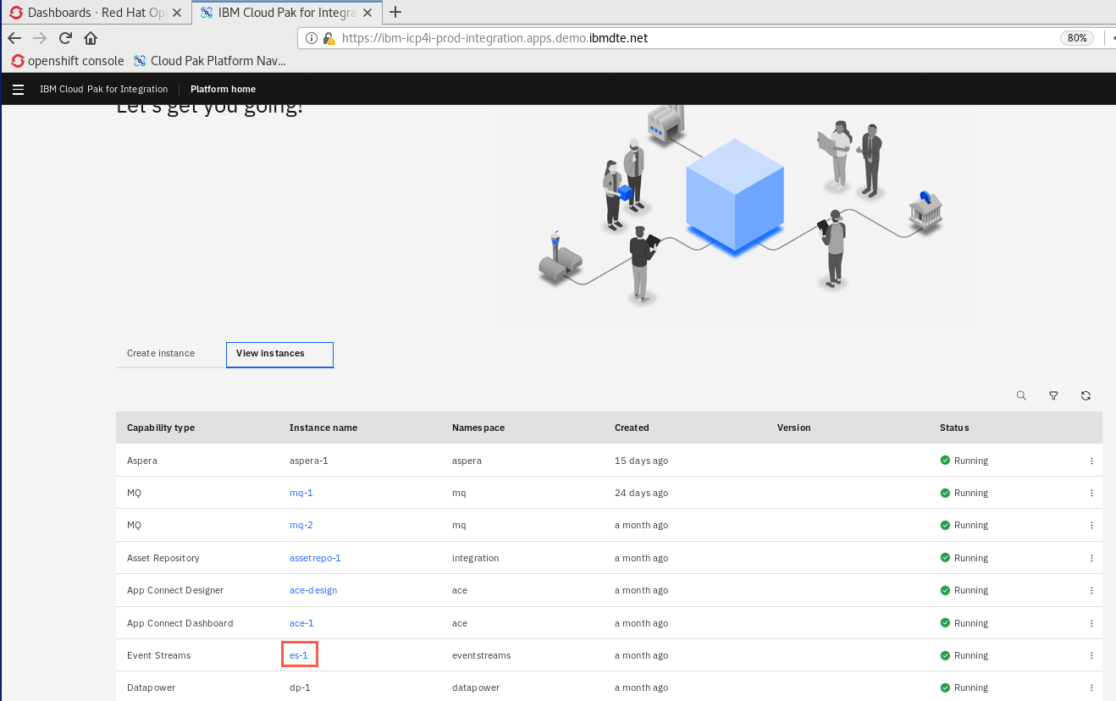Screen dimensions: 1116x701
Task: Select the Aspera capability type cell
Action: 142,461
